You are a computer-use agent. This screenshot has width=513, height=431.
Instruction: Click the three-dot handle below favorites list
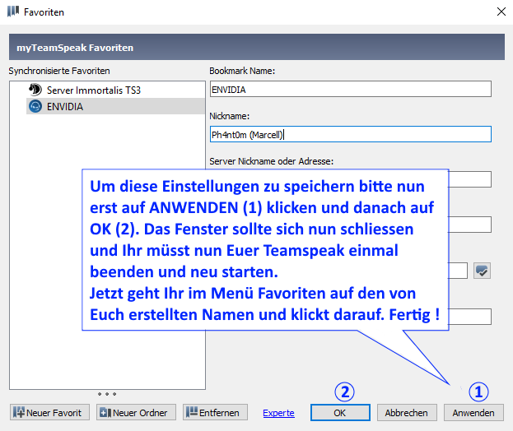pyautogui.click(x=107, y=393)
